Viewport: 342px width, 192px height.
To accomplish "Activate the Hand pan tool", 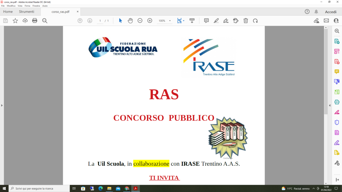I will pos(130,21).
